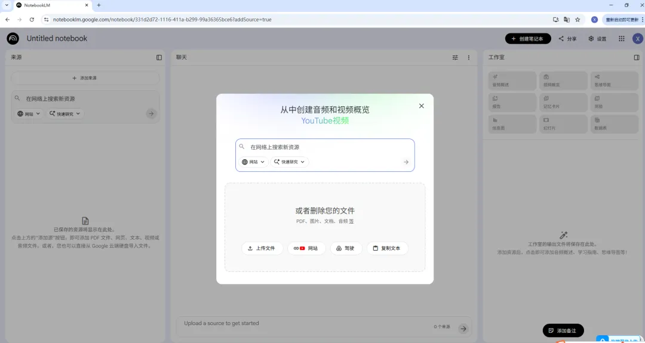This screenshot has width=645, height=343.
Task: Collapse the 工作室 panel with its sidebar icon
Action: tap(637, 57)
